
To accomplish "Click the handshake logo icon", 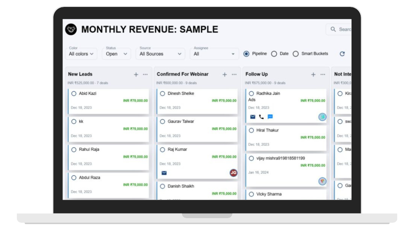I will click(x=71, y=30).
